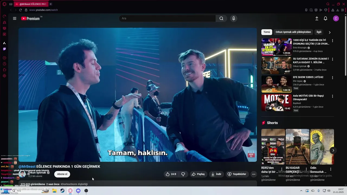This screenshot has width=347, height=195.
Task: Click the browser reload button
Action: point(20,10)
